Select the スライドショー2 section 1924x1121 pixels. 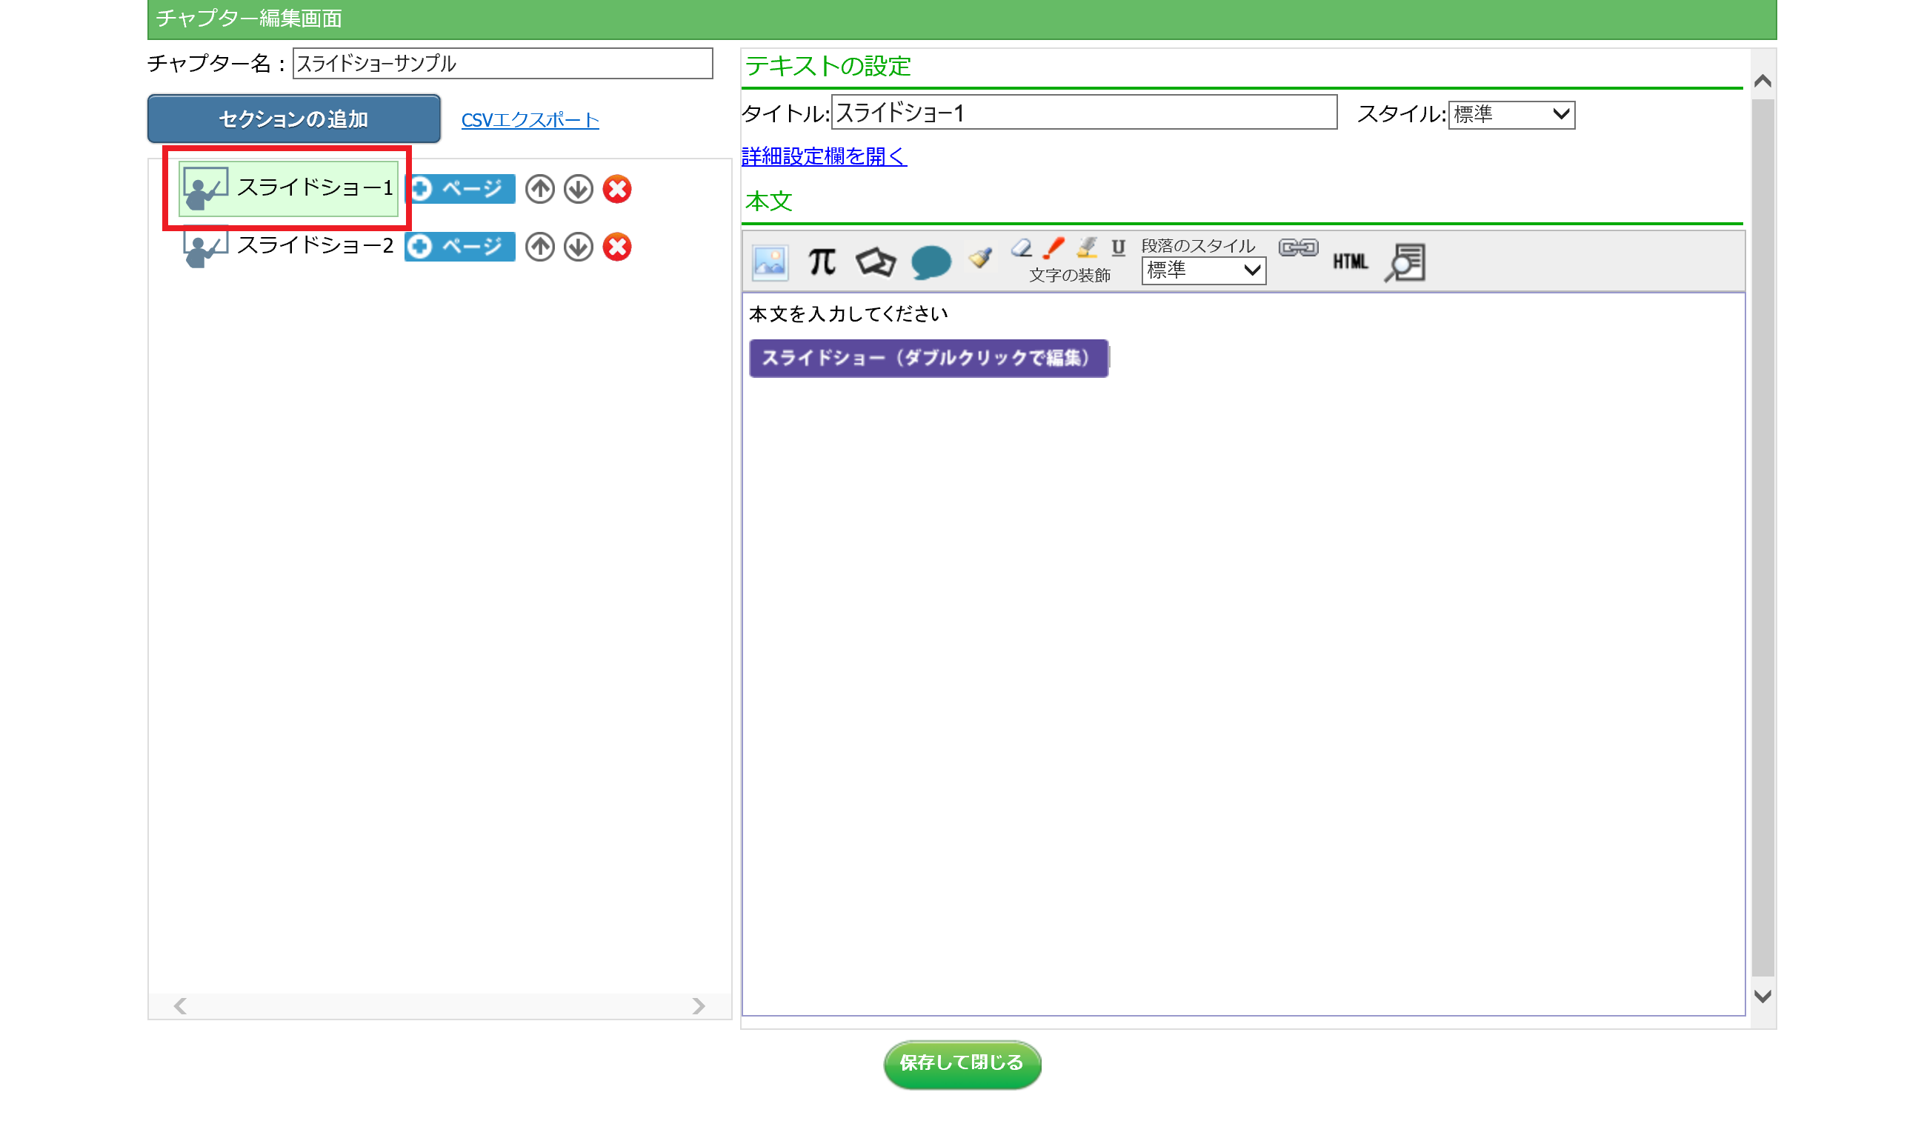pos(289,247)
